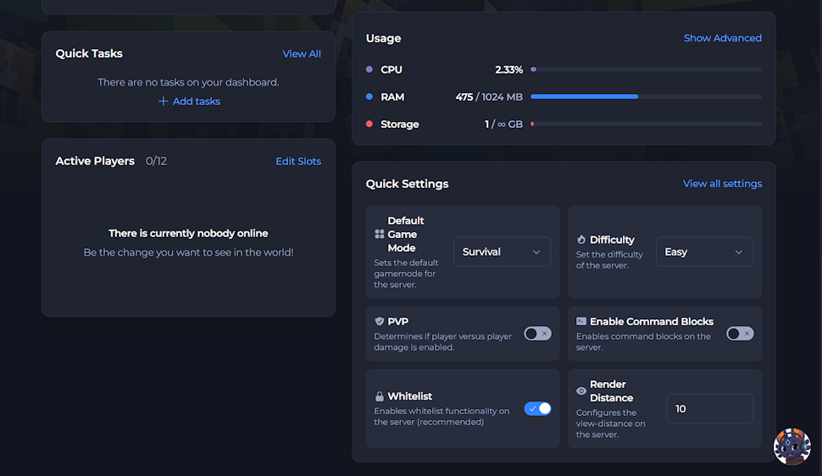The height and width of the screenshot is (476, 822).
Task: Click the Whitelist description text
Action: coord(442,417)
